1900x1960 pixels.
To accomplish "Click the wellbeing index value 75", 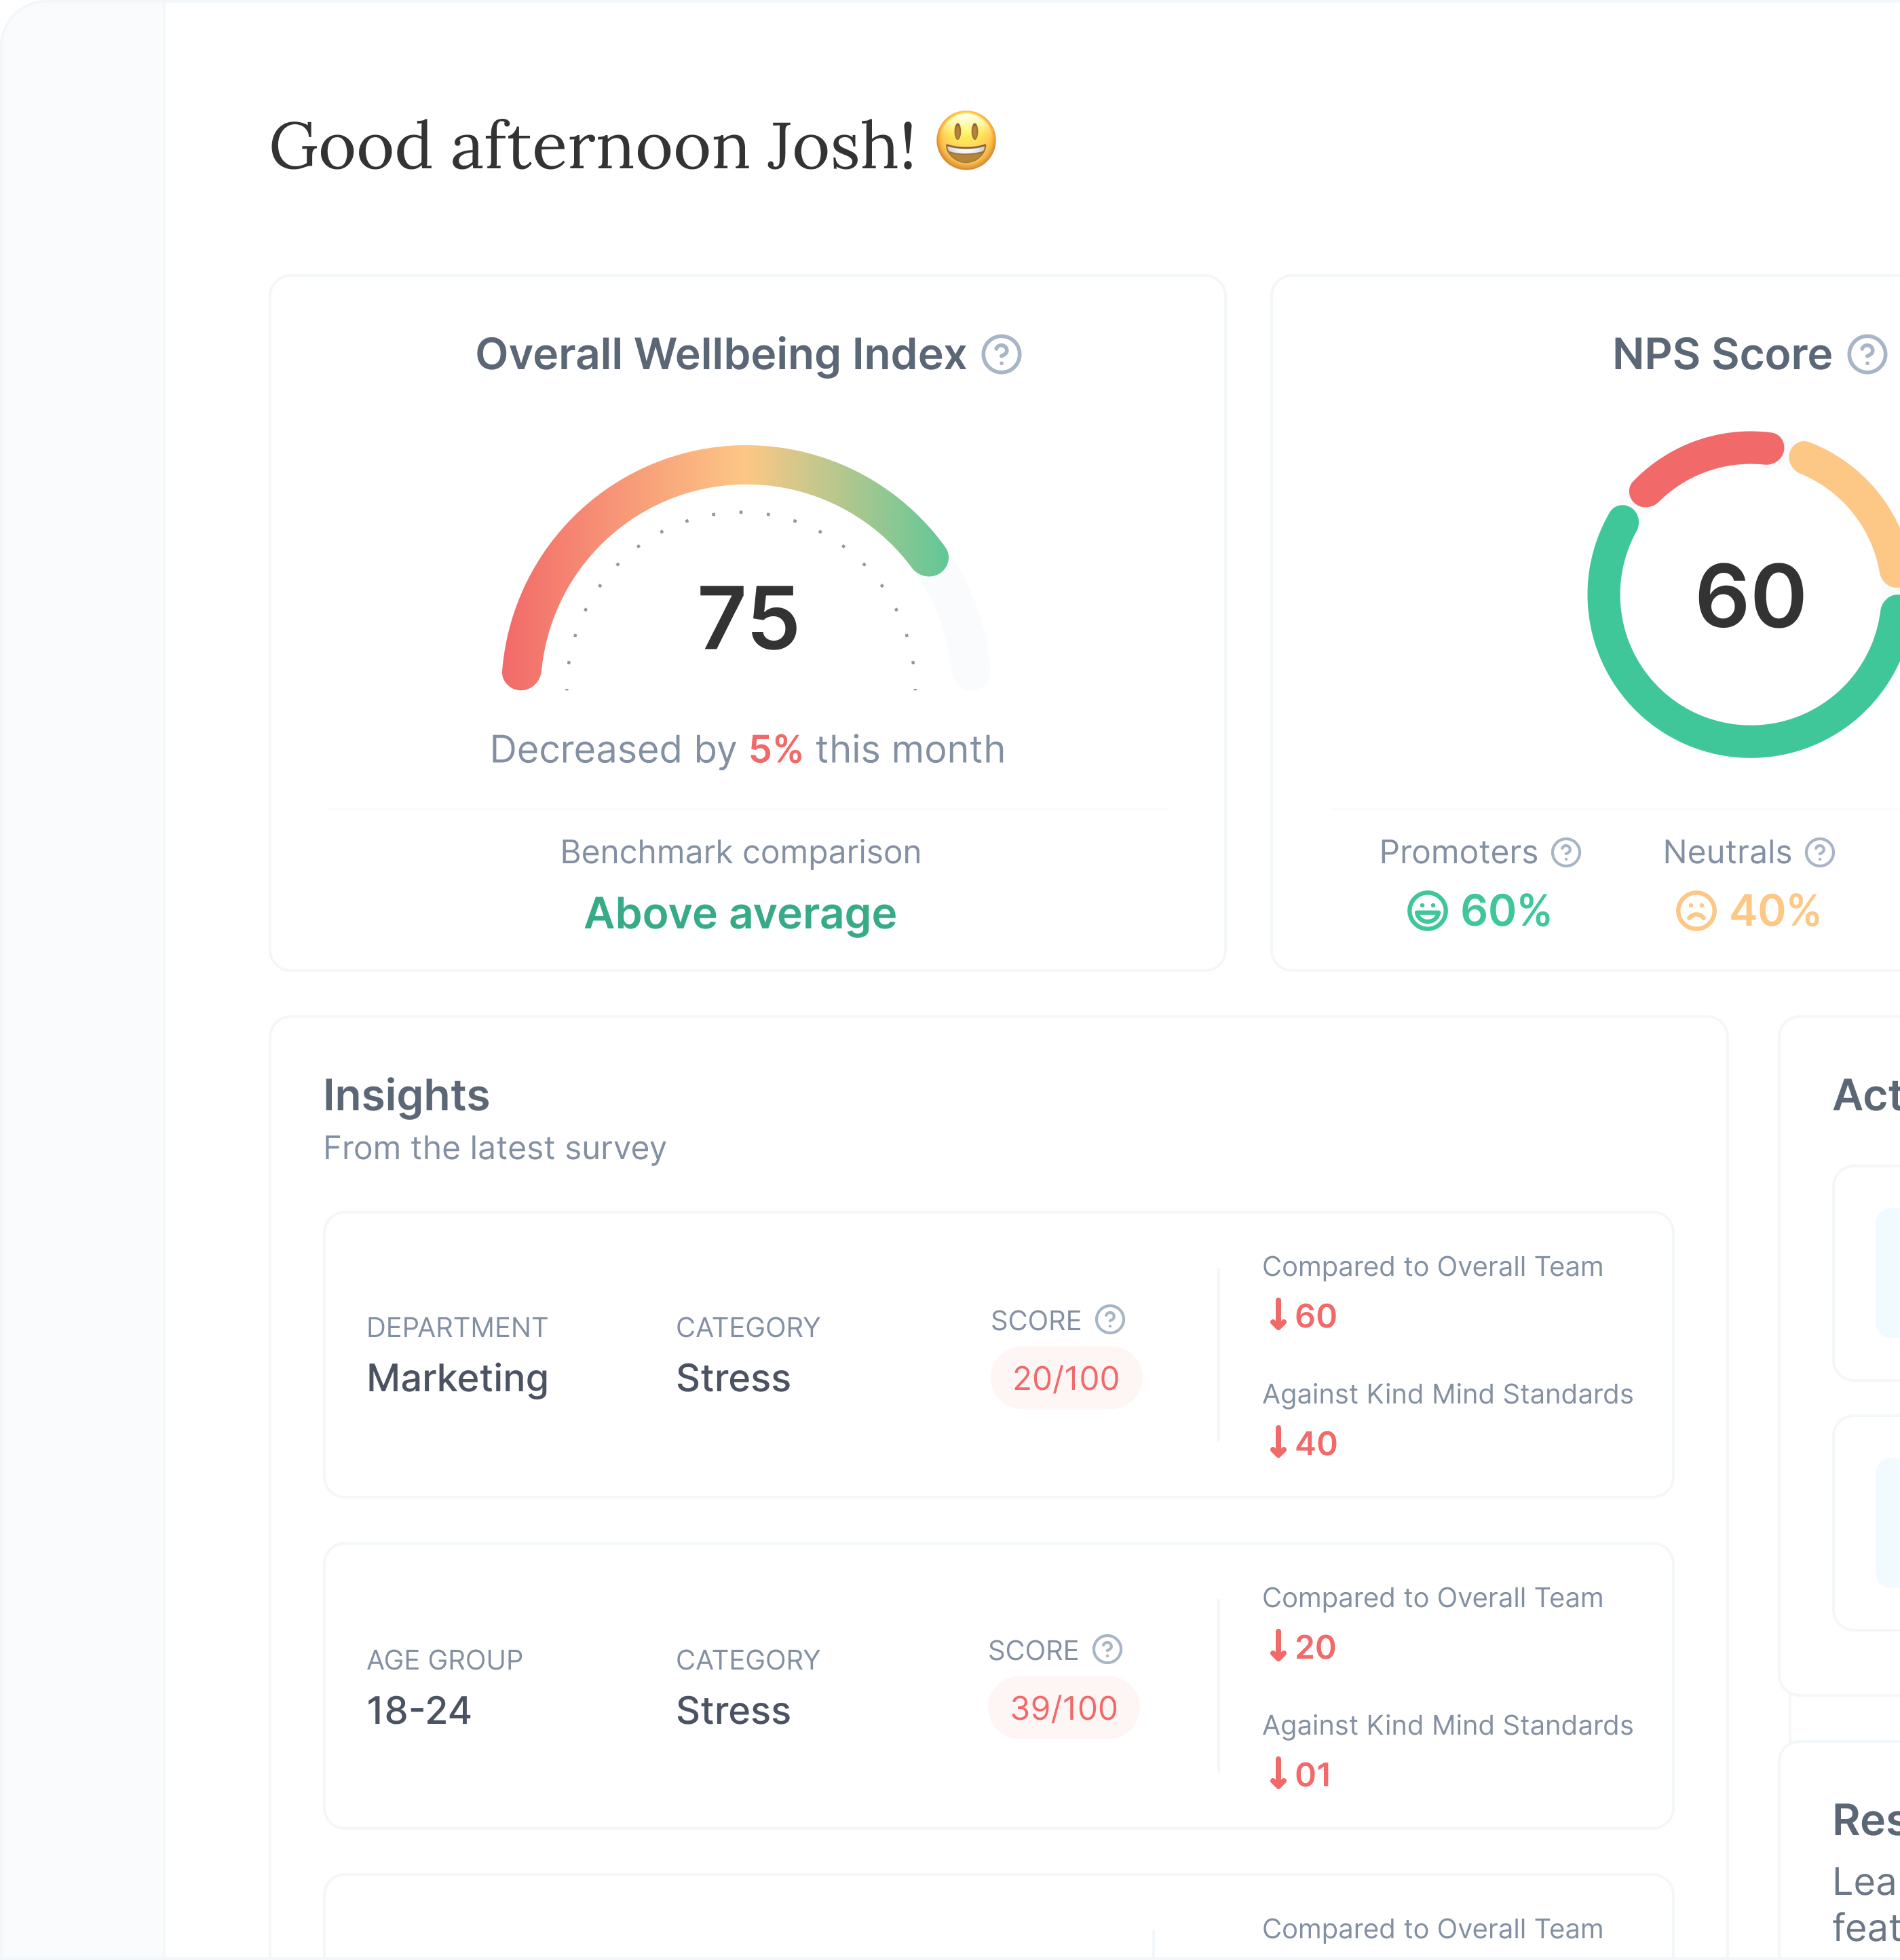I will [x=748, y=619].
